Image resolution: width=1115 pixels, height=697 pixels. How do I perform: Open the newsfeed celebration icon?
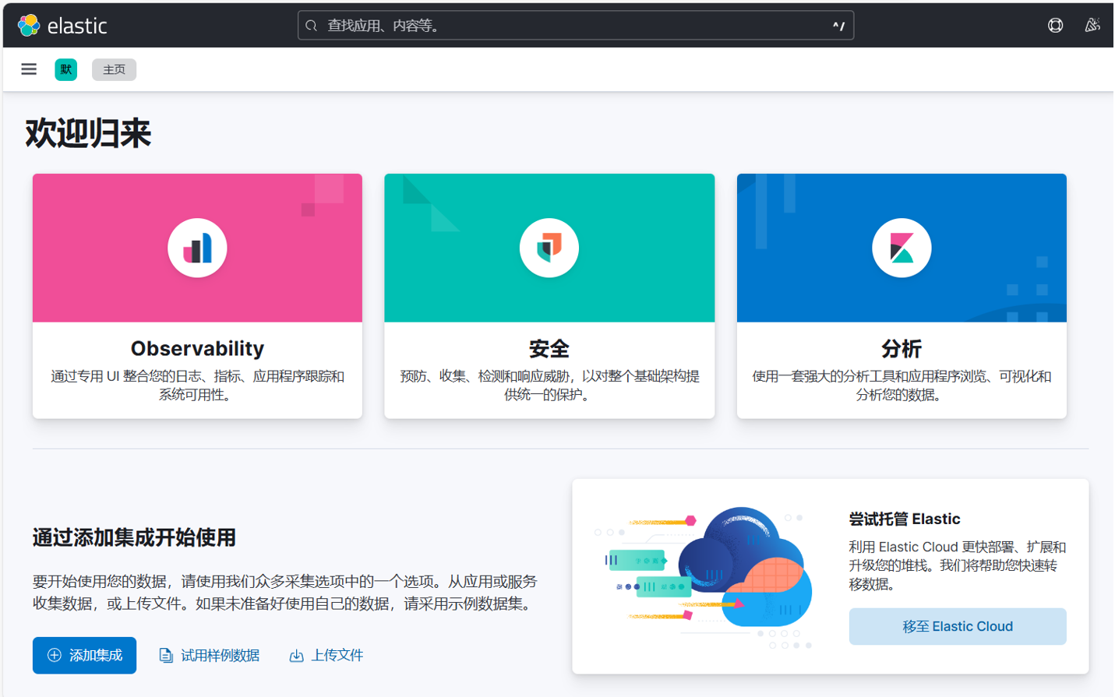(1092, 26)
